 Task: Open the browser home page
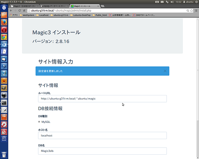[x=24, y=11]
